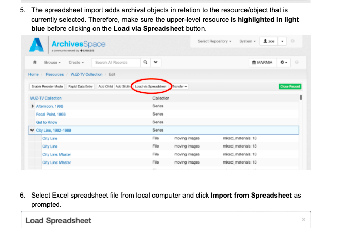Open the Select Repository dropdown
Screen dimensions: 340x228
coord(214,41)
